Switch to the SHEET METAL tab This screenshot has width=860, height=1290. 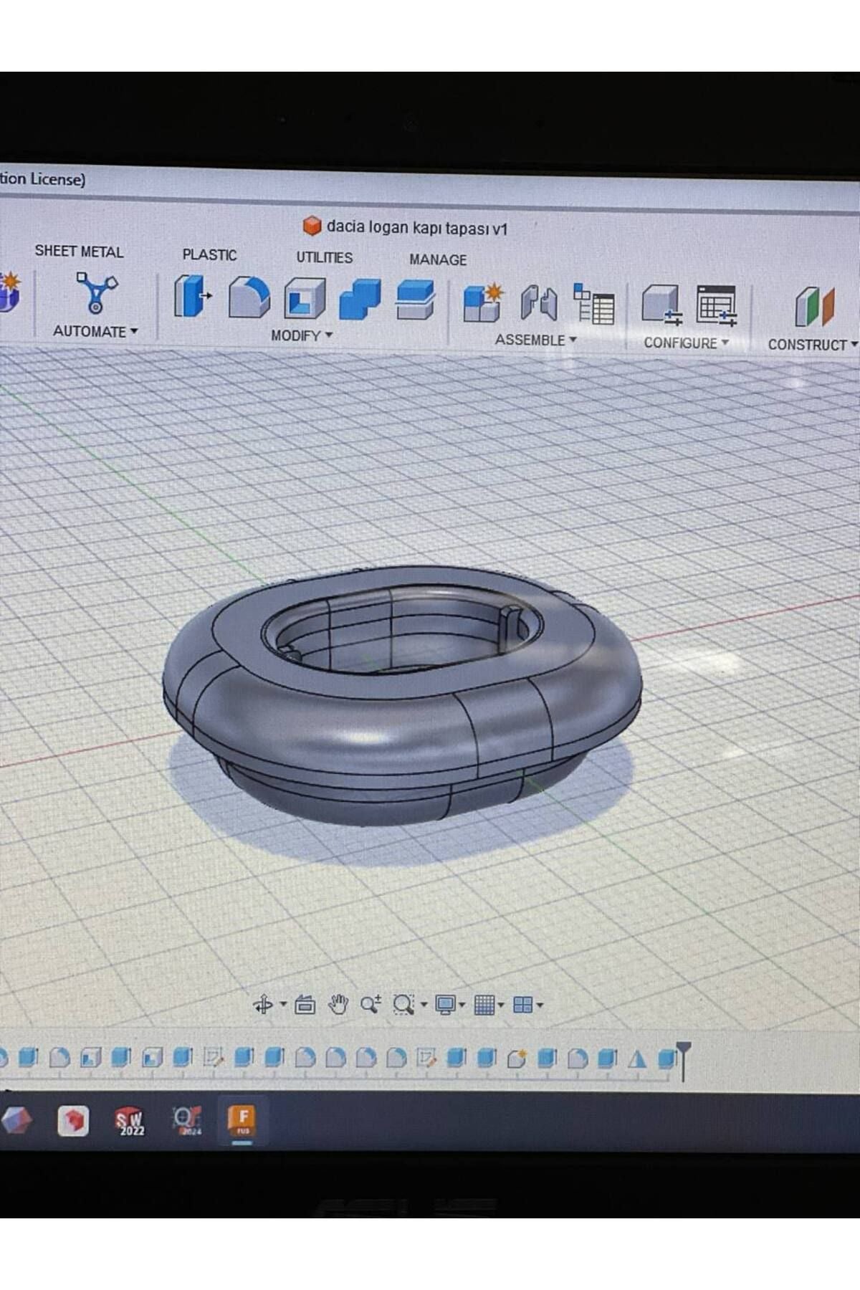(x=79, y=252)
